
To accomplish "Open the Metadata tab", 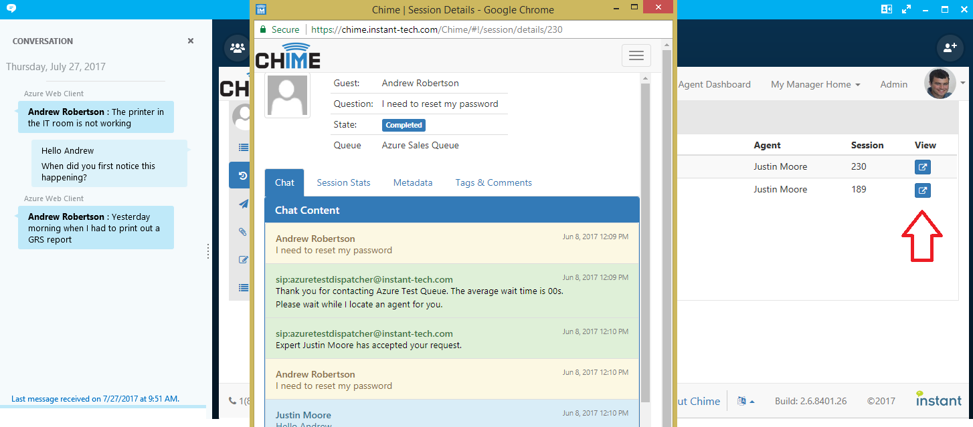I will [x=413, y=182].
